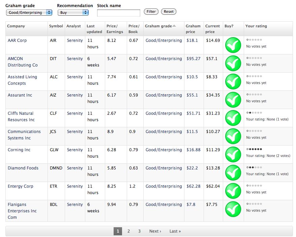Open the Assisted Living Concepts link
Screen dimensions: 296x237
[22, 80]
